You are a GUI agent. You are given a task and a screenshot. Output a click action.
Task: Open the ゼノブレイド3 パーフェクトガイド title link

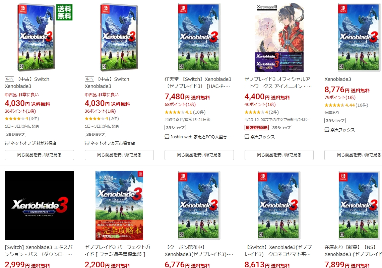(117, 251)
